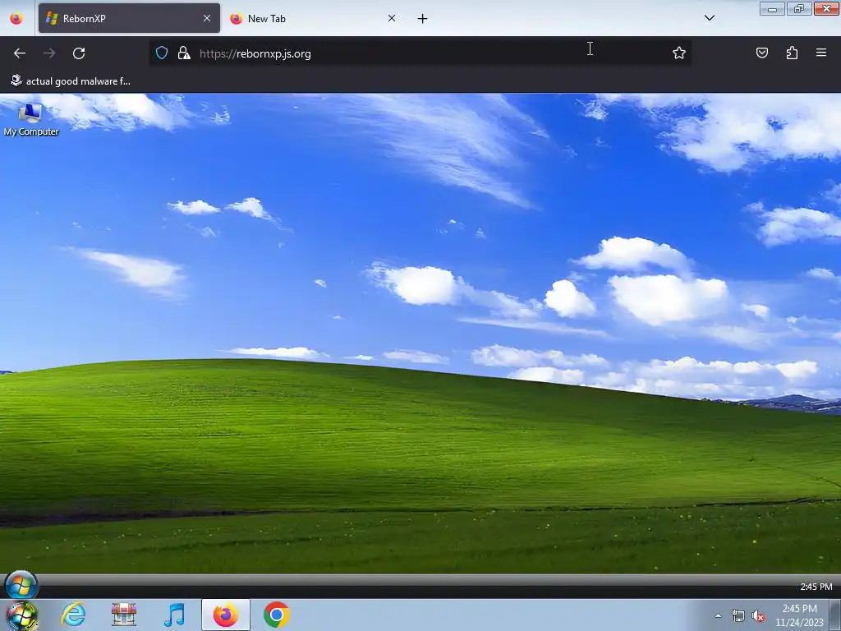Select the My Computer desktop icon
The height and width of the screenshot is (631, 841).
pyautogui.click(x=31, y=119)
